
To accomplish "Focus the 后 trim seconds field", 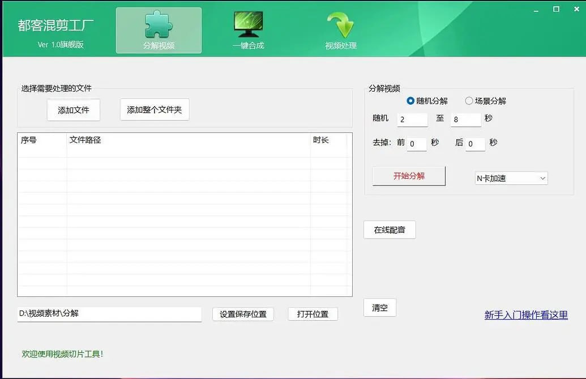I will 475,144.
